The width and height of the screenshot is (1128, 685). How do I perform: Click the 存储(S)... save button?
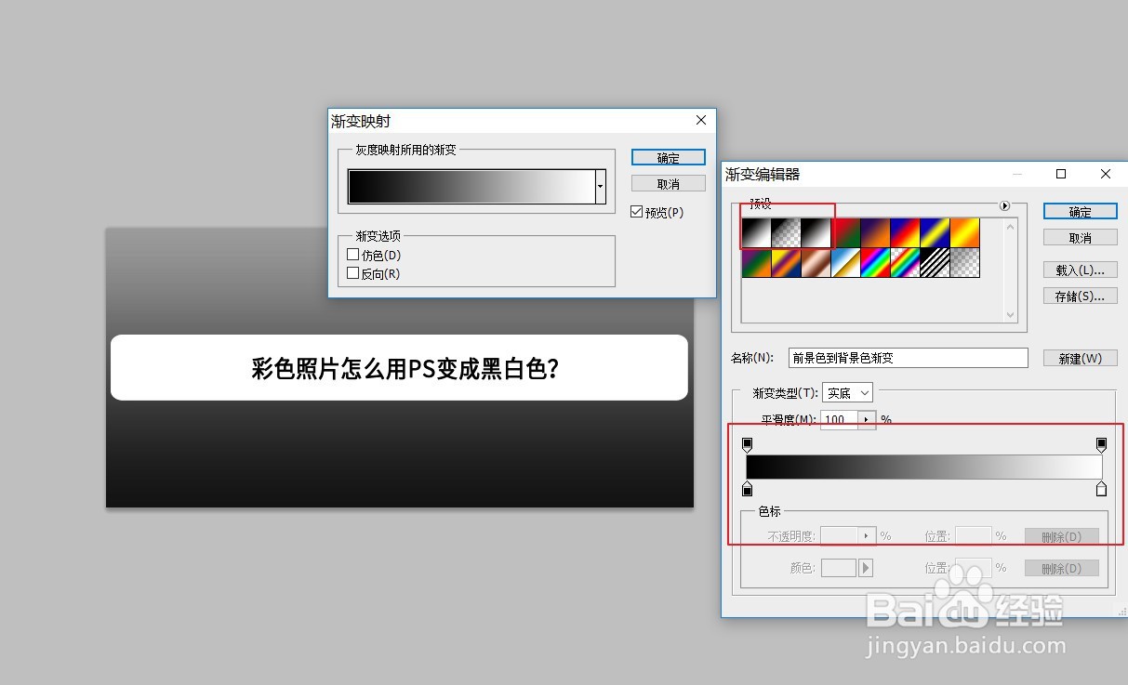coord(1080,296)
